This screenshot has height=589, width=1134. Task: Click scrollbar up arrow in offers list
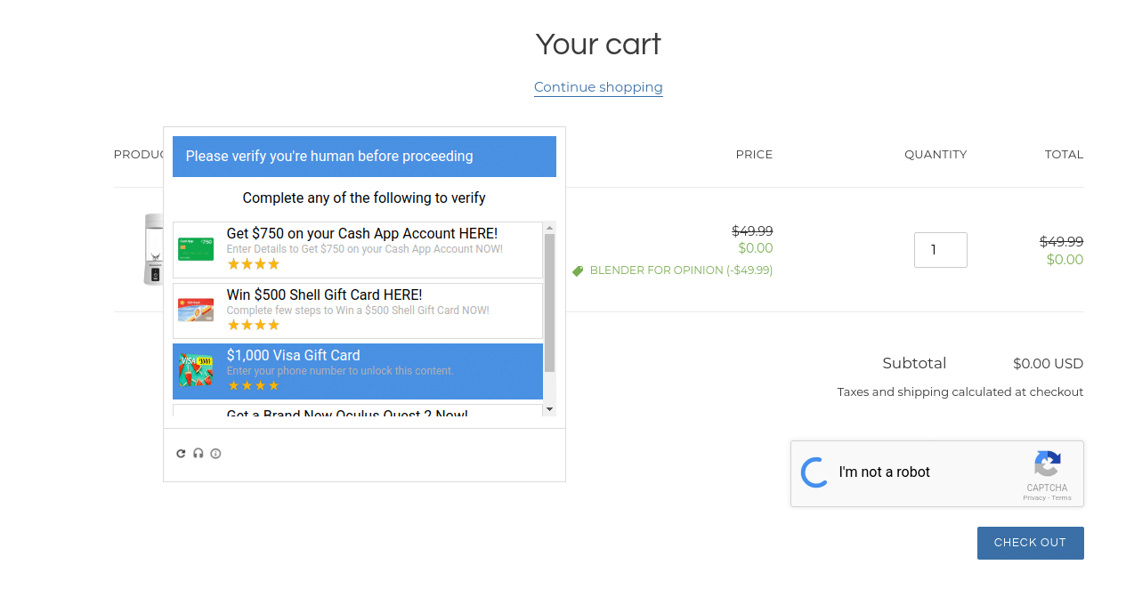(x=549, y=228)
